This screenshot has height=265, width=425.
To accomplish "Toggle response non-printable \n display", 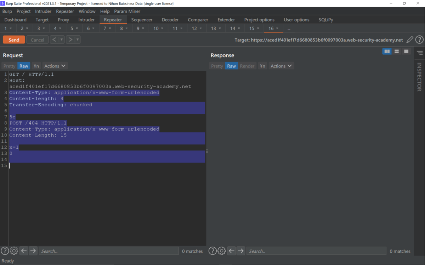I will pyautogui.click(x=262, y=66).
